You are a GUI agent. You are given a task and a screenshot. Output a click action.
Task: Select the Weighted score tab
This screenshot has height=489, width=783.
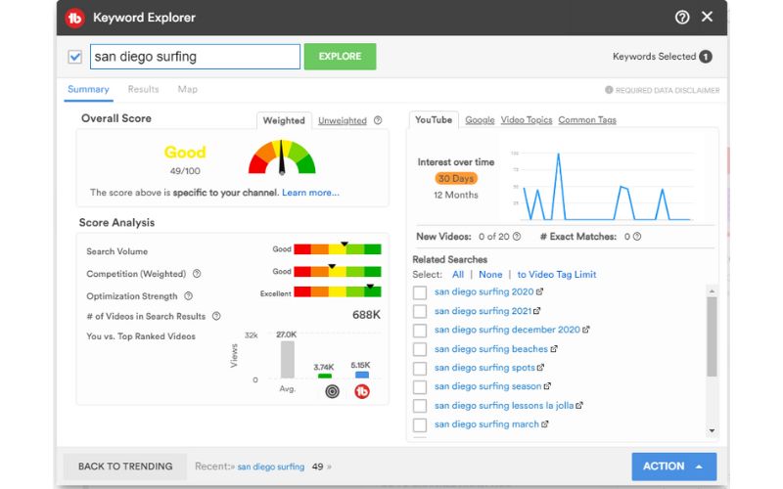tap(284, 120)
